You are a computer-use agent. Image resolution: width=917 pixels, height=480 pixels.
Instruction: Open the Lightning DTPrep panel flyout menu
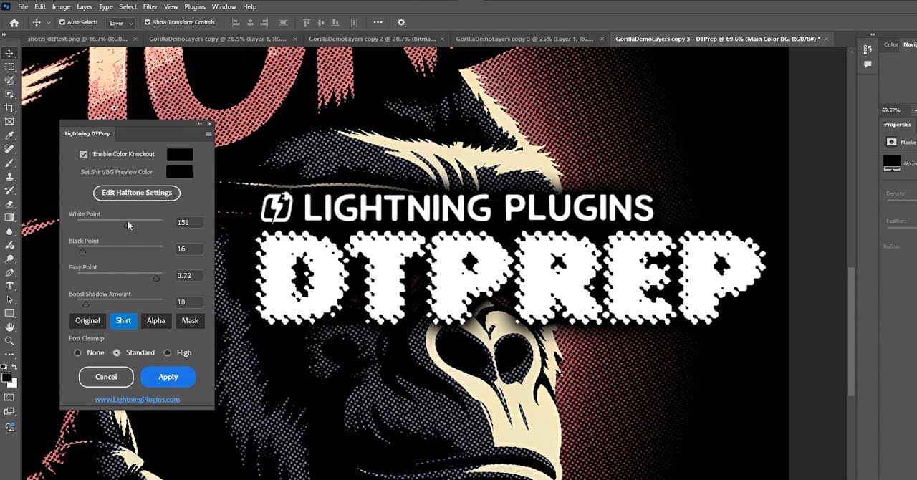[x=208, y=134]
